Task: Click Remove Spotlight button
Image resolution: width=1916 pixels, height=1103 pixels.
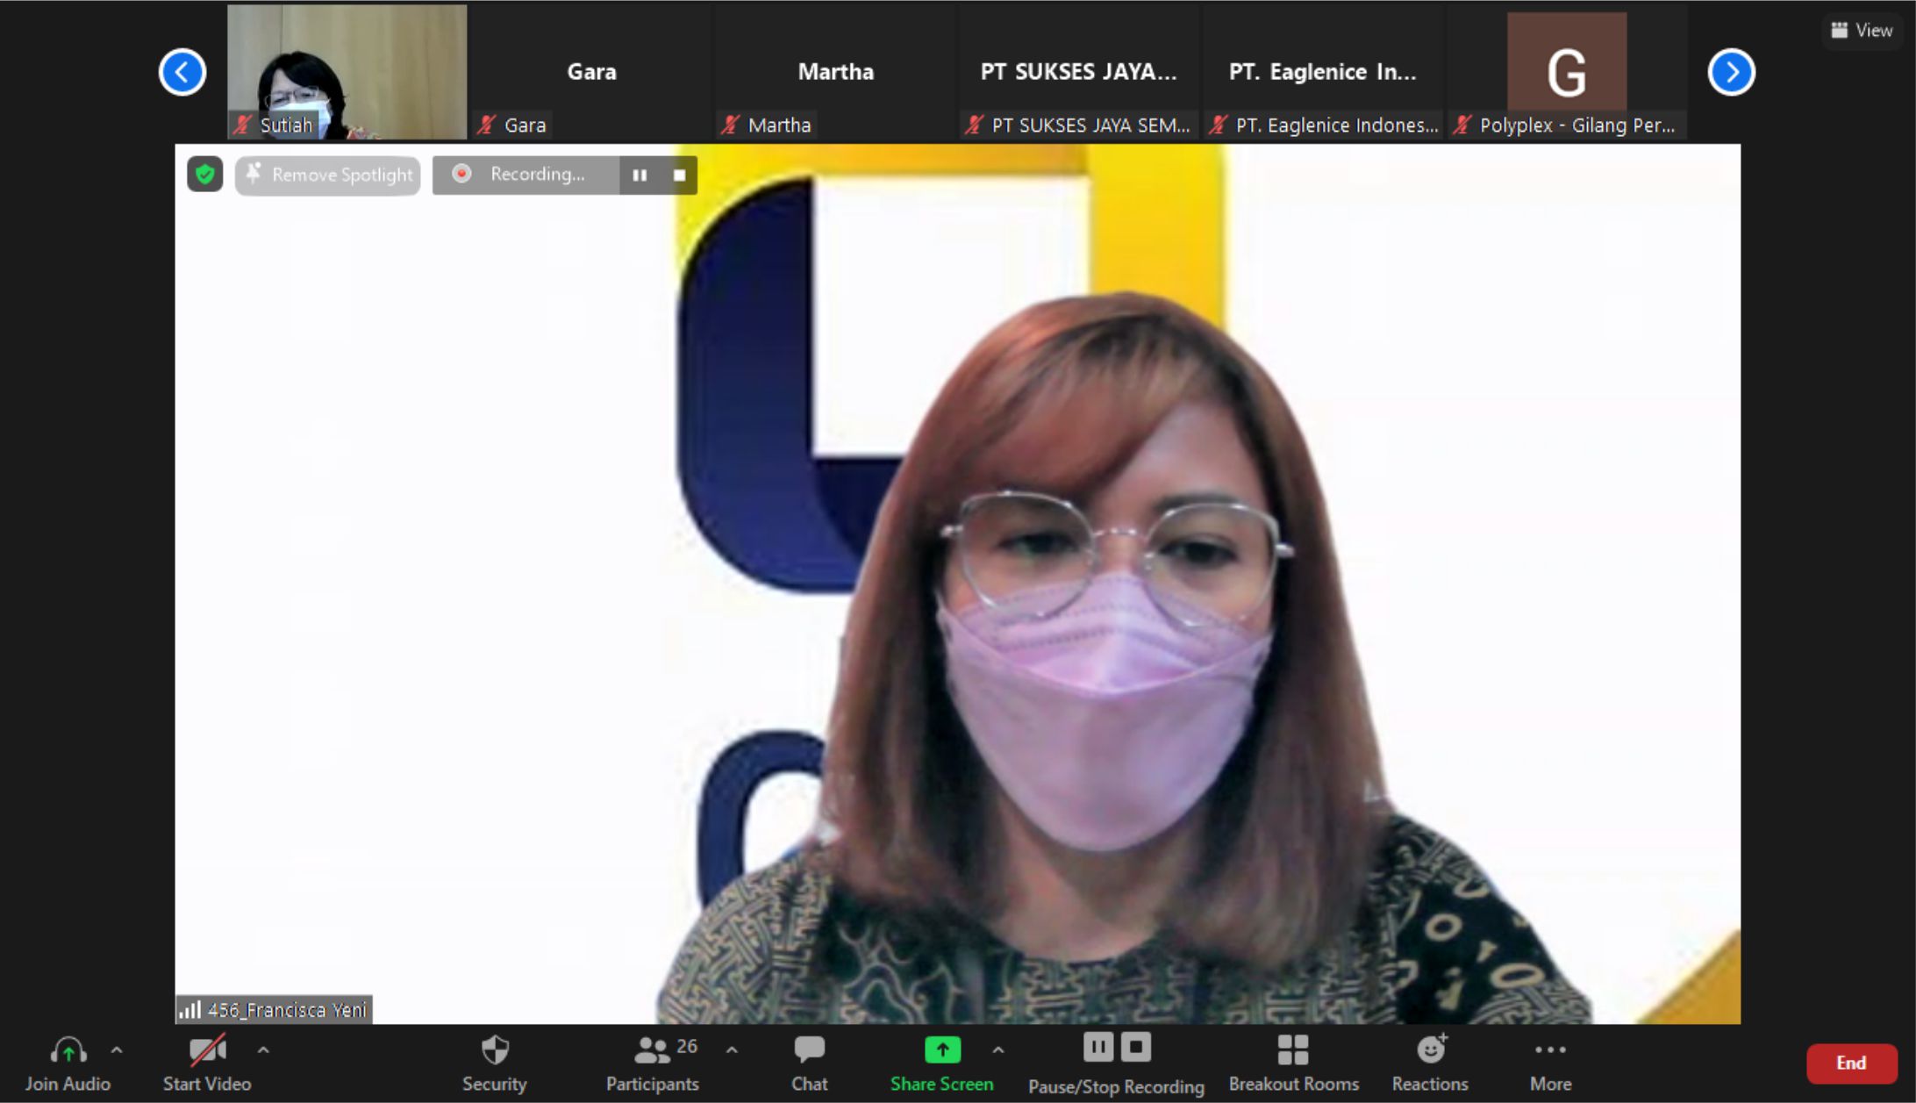Action: pyautogui.click(x=328, y=175)
